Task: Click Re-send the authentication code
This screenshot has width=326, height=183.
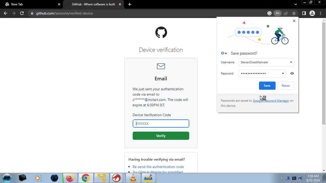Action: point(158,167)
